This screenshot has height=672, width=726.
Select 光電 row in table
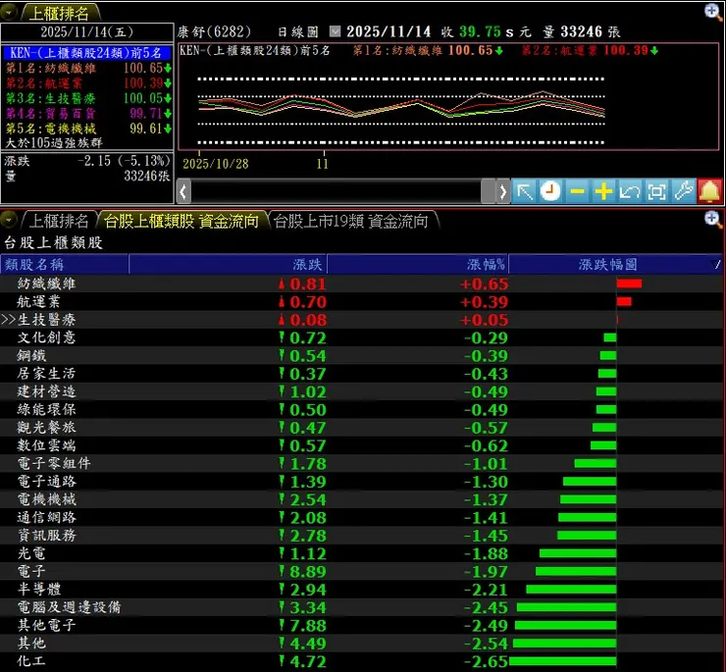[361, 553]
